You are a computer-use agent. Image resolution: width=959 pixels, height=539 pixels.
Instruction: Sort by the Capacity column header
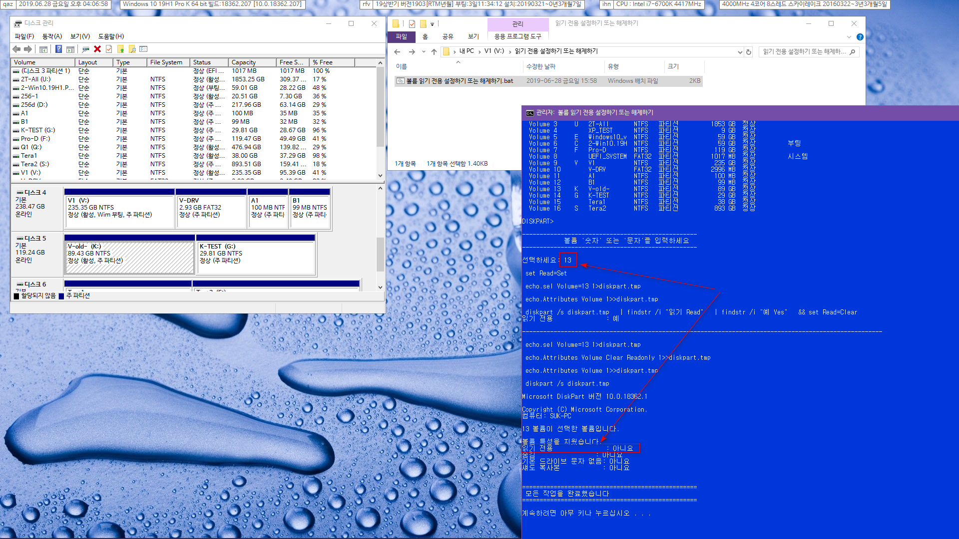tap(252, 62)
